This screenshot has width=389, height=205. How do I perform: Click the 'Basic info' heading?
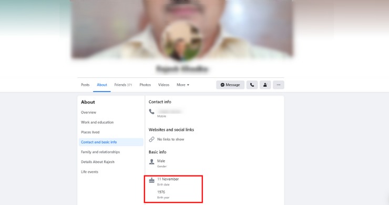click(157, 152)
